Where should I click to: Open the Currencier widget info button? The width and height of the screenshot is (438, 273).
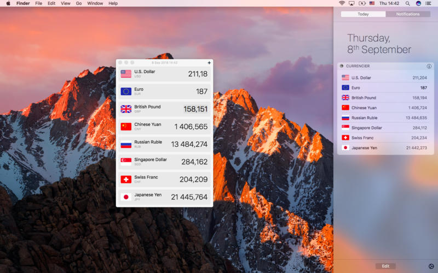coord(429,66)
